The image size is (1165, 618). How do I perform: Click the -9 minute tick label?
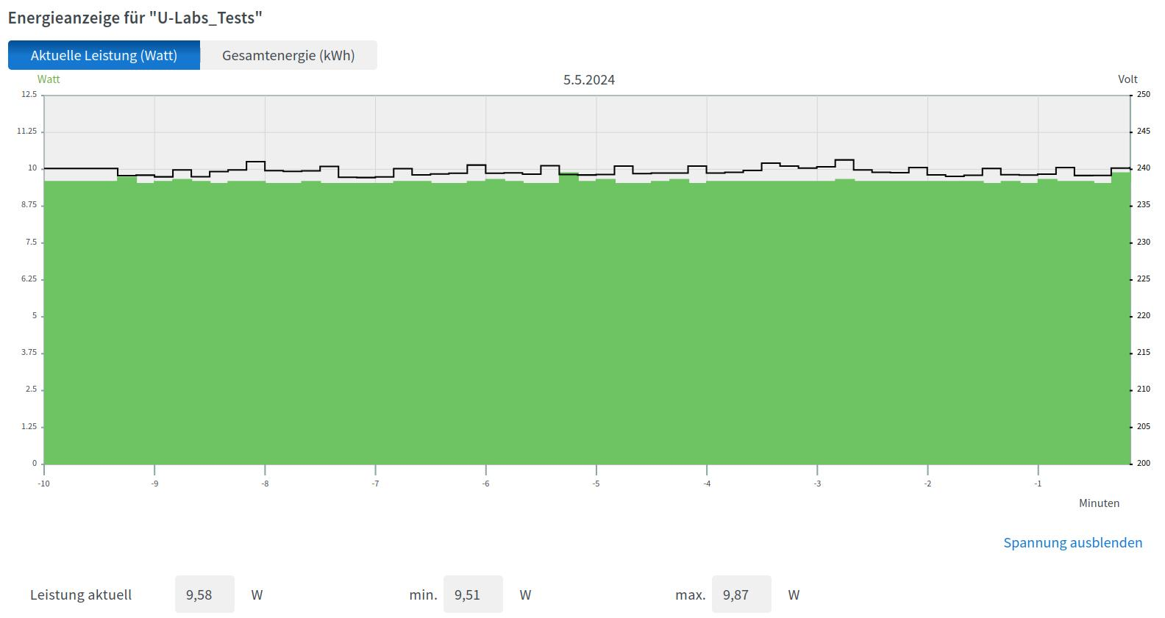(x=154, y=484)
